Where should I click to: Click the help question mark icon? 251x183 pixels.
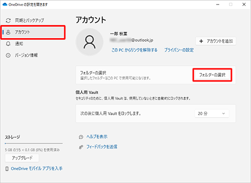click(x=81, y=137)
